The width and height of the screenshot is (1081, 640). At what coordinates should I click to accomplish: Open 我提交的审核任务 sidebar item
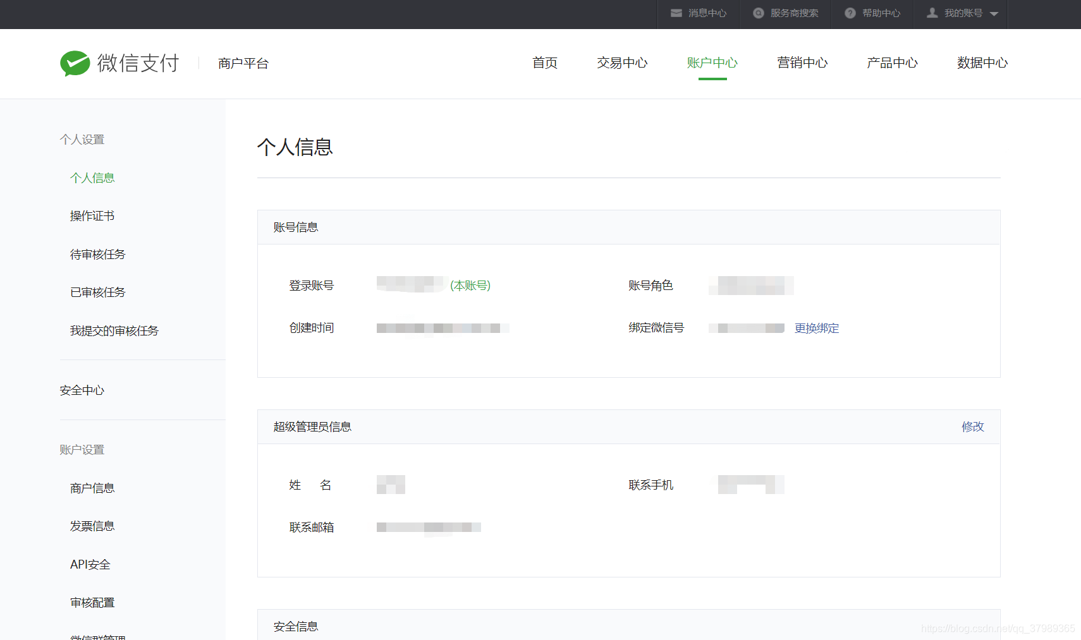(x=114, y=331)
